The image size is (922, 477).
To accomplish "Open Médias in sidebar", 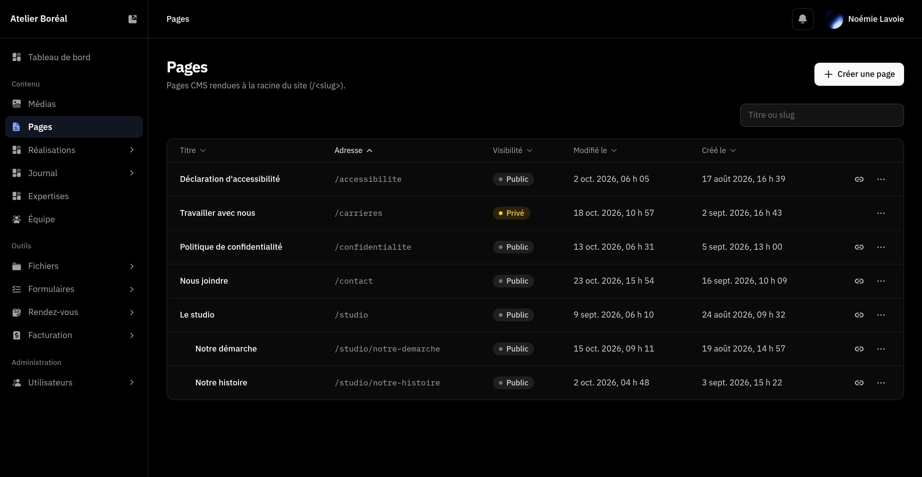I will pos(74,104).
